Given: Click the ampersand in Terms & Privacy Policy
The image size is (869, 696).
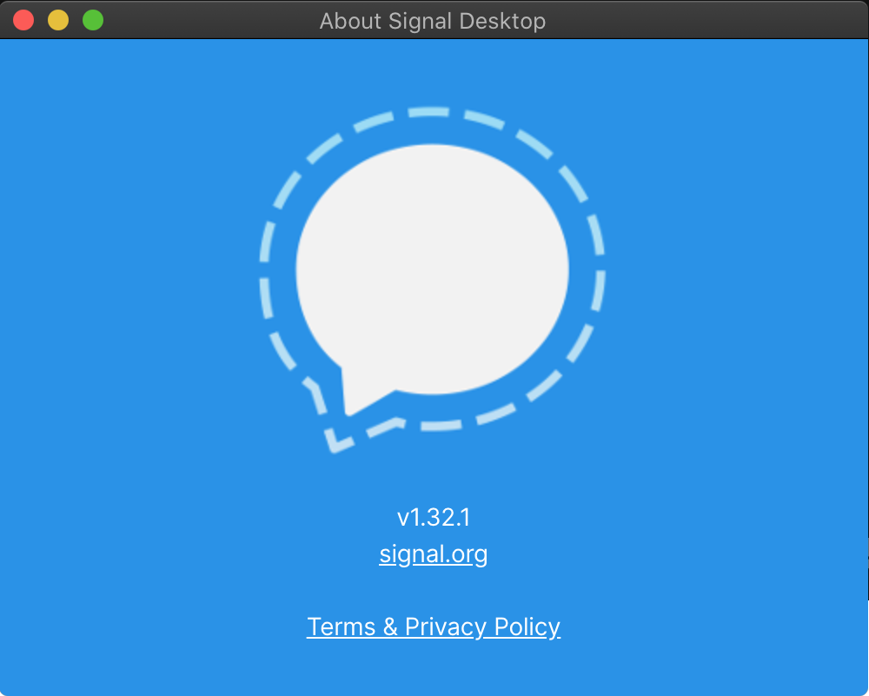Looking at the screenshot, I should click(x=390, y=626).
